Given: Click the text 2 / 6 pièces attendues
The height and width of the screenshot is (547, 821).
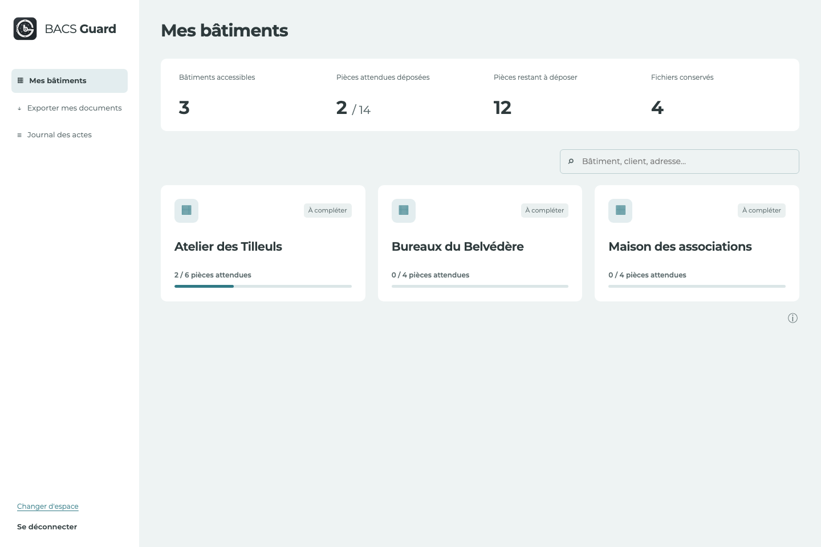Looking at the screenshot, I should point(213,275).
